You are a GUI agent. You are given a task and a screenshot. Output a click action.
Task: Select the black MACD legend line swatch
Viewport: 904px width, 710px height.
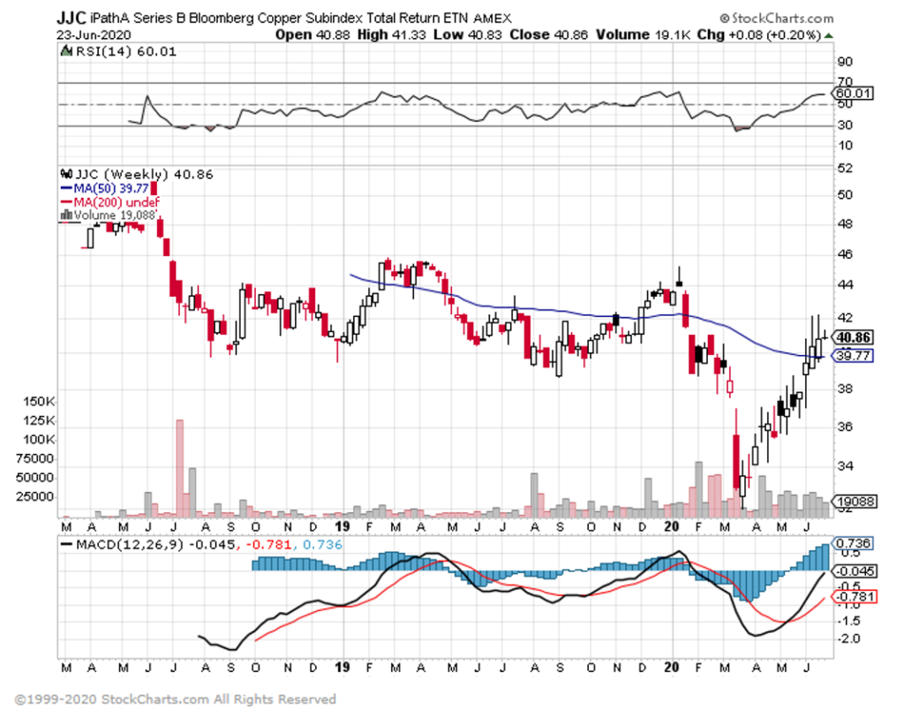67,544
